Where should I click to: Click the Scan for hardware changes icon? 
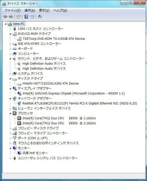click(x=40, y=17)
